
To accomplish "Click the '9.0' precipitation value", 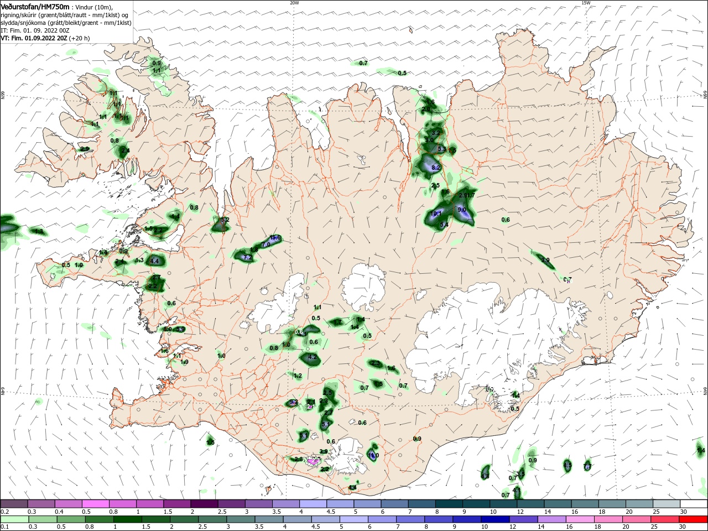I will click(x=462, y=210).
